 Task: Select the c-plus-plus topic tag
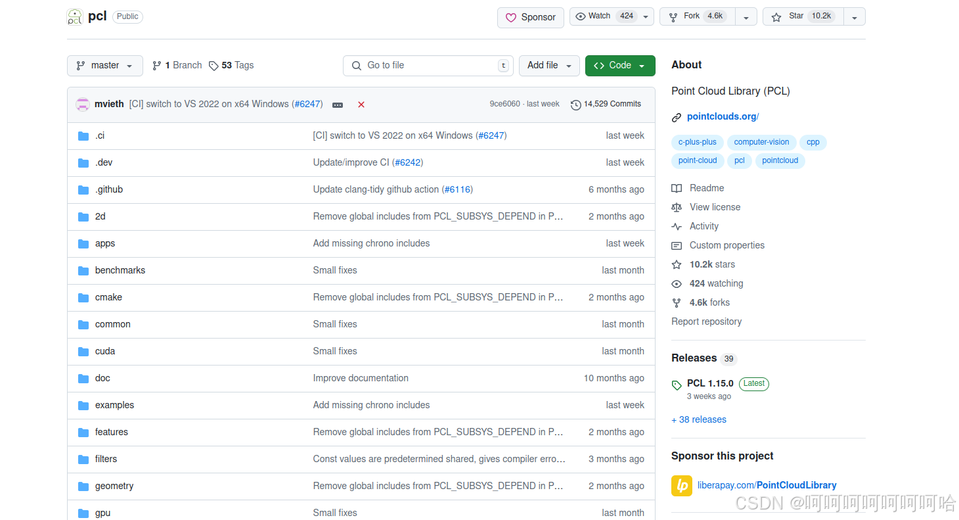coord(698,142)
